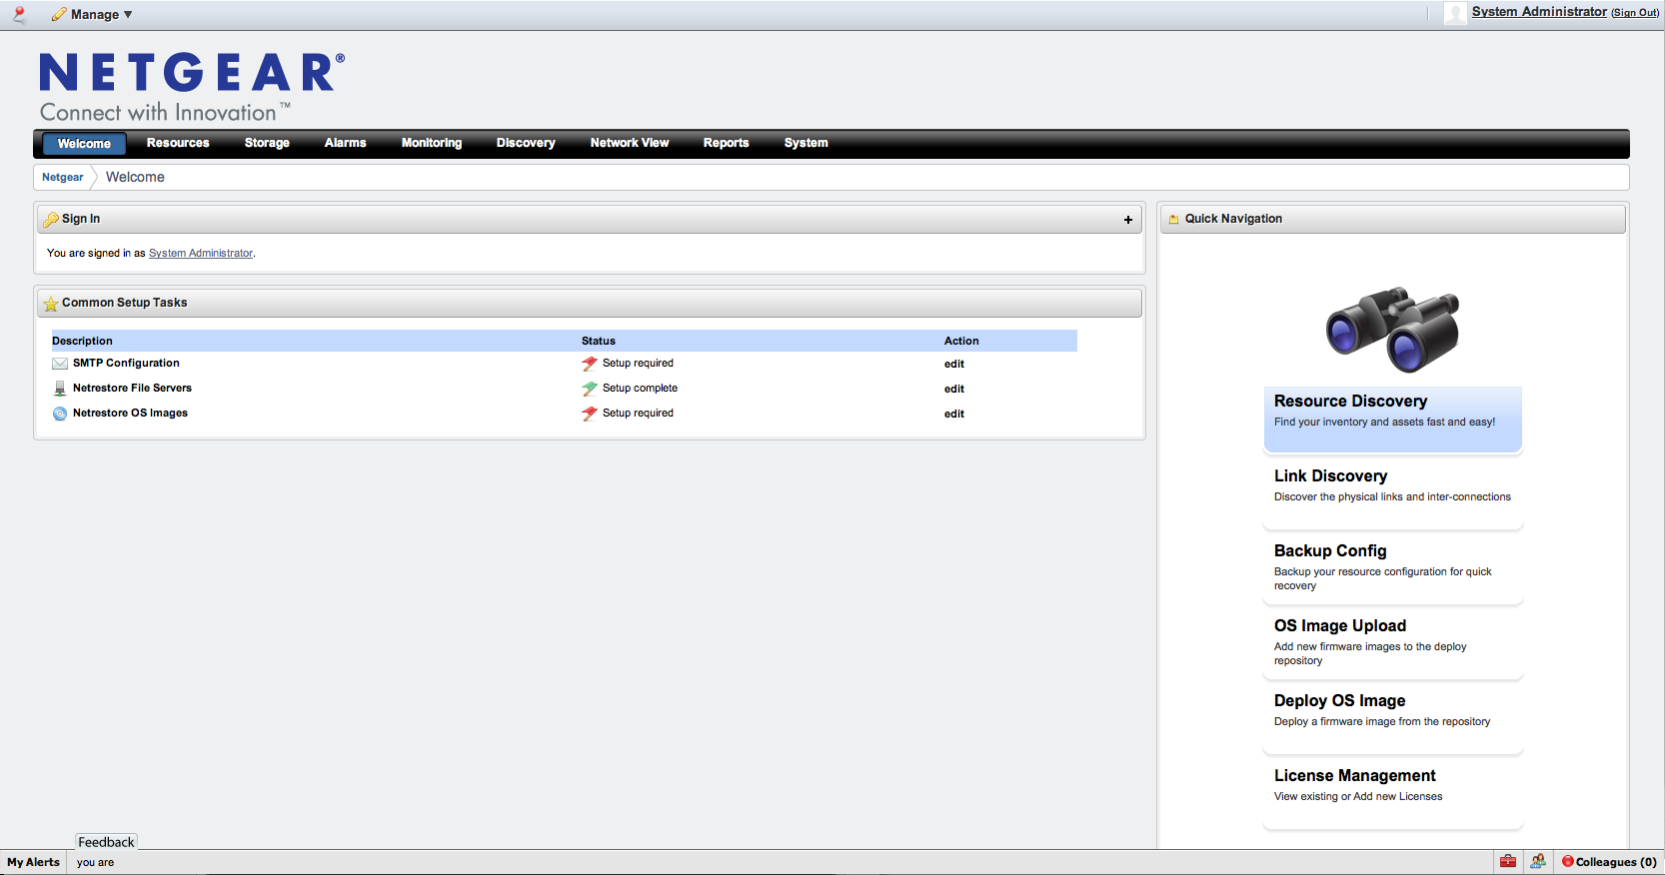
Task: Click the Sign Out link
Action: pyautogui.click(x=1635, y=13)
